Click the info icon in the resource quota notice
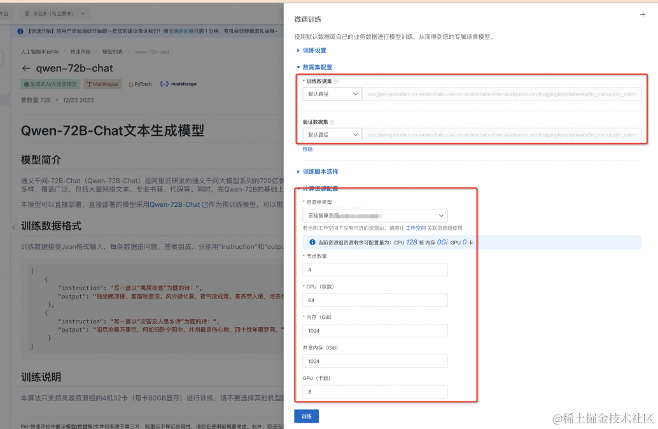This screenshot has height=429, width=658. [x=312, y=243]
